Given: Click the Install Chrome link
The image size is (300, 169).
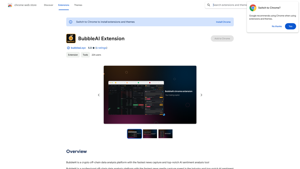Looking at the screenshot, I should coord(223,22).
